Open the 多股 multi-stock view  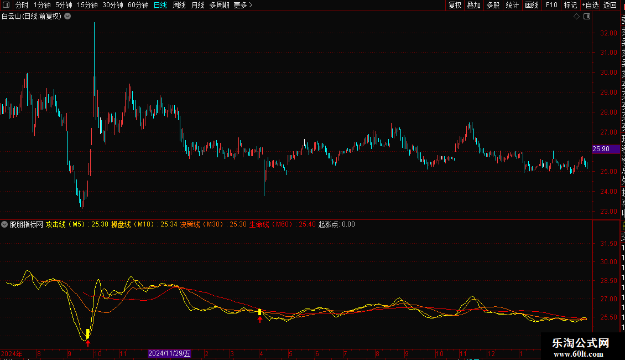click(493, 5)
